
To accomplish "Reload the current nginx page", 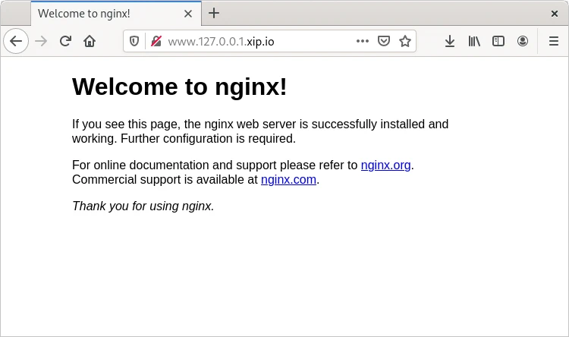I will point(66,42).
